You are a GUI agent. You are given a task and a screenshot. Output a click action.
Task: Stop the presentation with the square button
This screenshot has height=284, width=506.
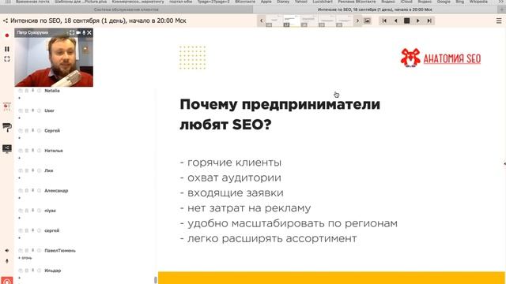[407, 21]
